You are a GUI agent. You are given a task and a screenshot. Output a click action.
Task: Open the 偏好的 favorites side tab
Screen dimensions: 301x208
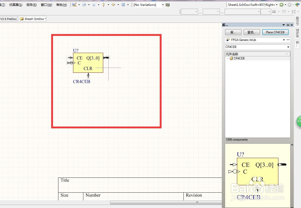click(297, 21)
